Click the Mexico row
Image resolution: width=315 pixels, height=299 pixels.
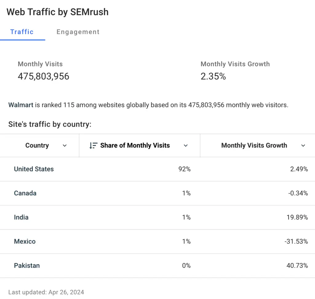[25, 242]
